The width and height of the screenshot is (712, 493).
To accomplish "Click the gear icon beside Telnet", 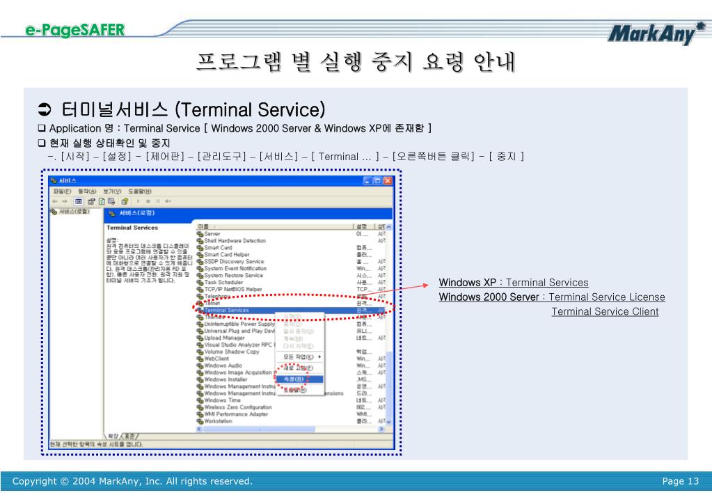I will point(200,303).
